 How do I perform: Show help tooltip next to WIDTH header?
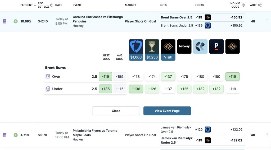tap(261, 5)
